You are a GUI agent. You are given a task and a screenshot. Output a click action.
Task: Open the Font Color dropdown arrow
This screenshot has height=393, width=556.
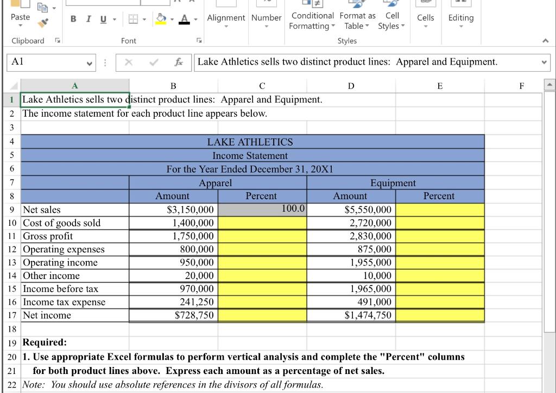(x=195, y=19)
